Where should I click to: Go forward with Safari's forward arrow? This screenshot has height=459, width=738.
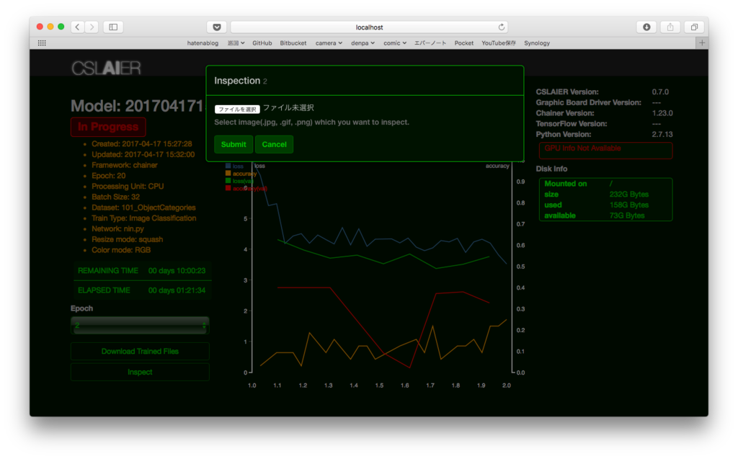tap(92, 27)
